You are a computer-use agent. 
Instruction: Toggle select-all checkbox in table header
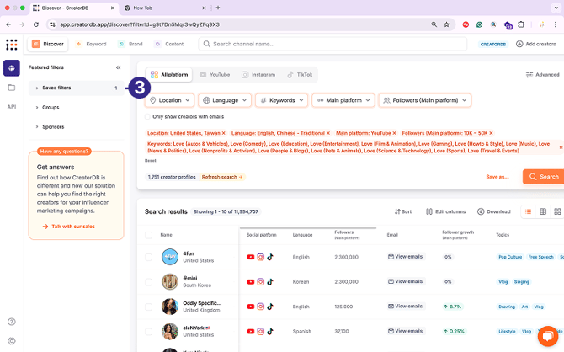(148, 235)
